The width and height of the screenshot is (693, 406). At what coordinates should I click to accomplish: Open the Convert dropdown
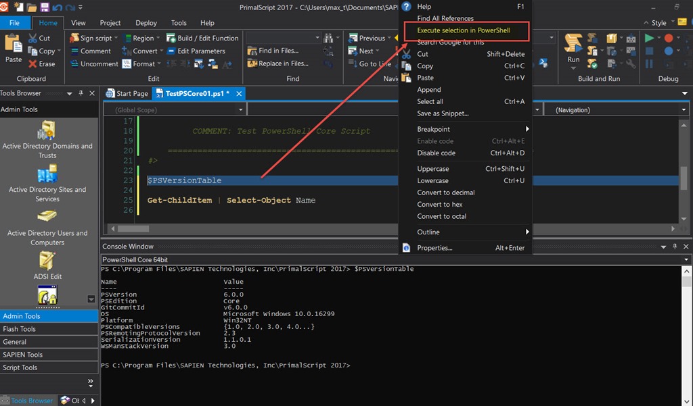[x=161, y=51]
